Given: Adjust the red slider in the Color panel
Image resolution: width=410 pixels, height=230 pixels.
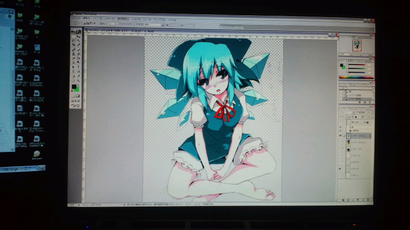Looking at the screenshot, I should (356, 65).
